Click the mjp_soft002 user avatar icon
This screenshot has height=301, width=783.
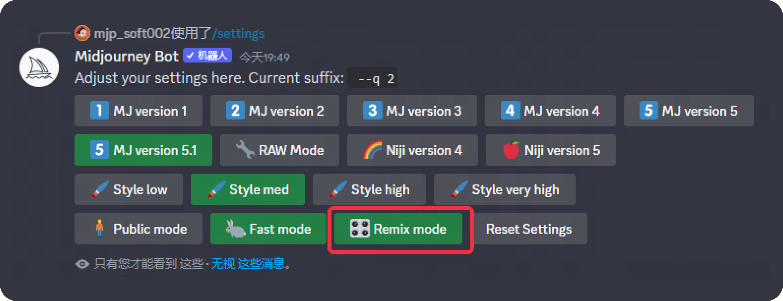(x=82, y=33)
